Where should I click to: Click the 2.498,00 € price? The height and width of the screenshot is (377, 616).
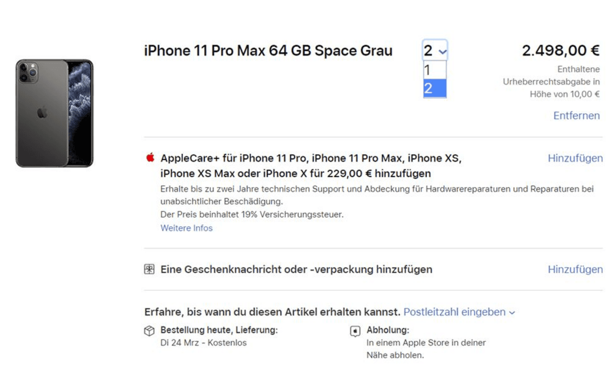[561, 50]
